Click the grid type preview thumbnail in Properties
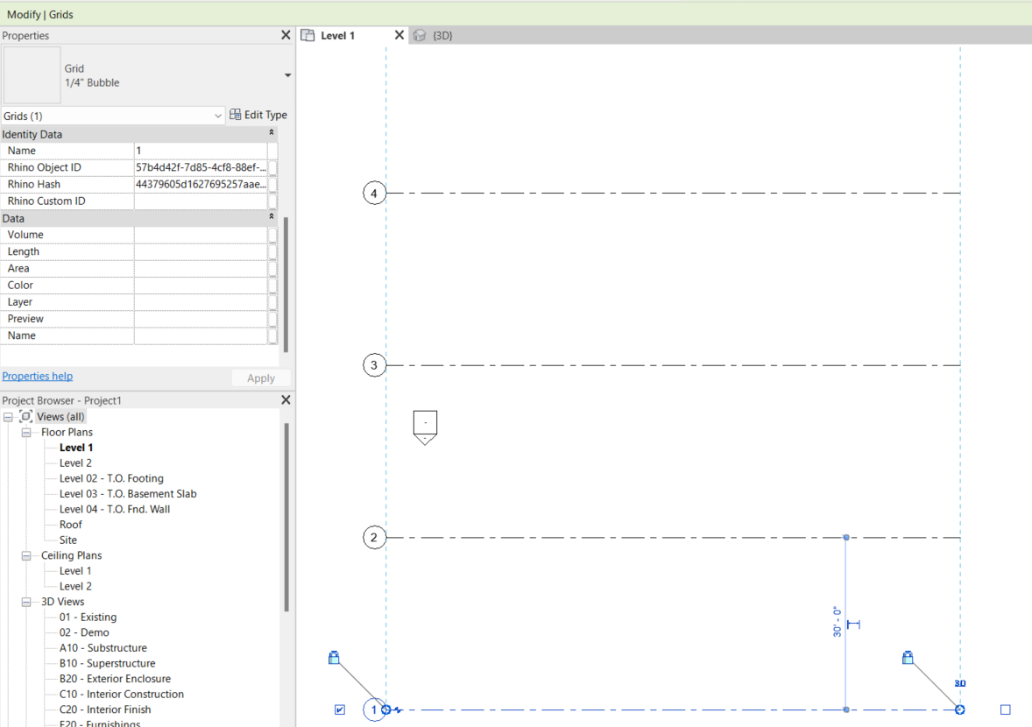Screen dimensions: 1032x727 (x=32, y=75)
